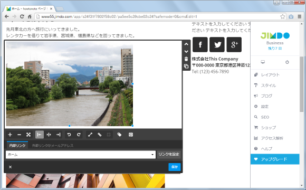Align image right in toolbar
This screenshot has width=306, height=190.
point(58,135)
